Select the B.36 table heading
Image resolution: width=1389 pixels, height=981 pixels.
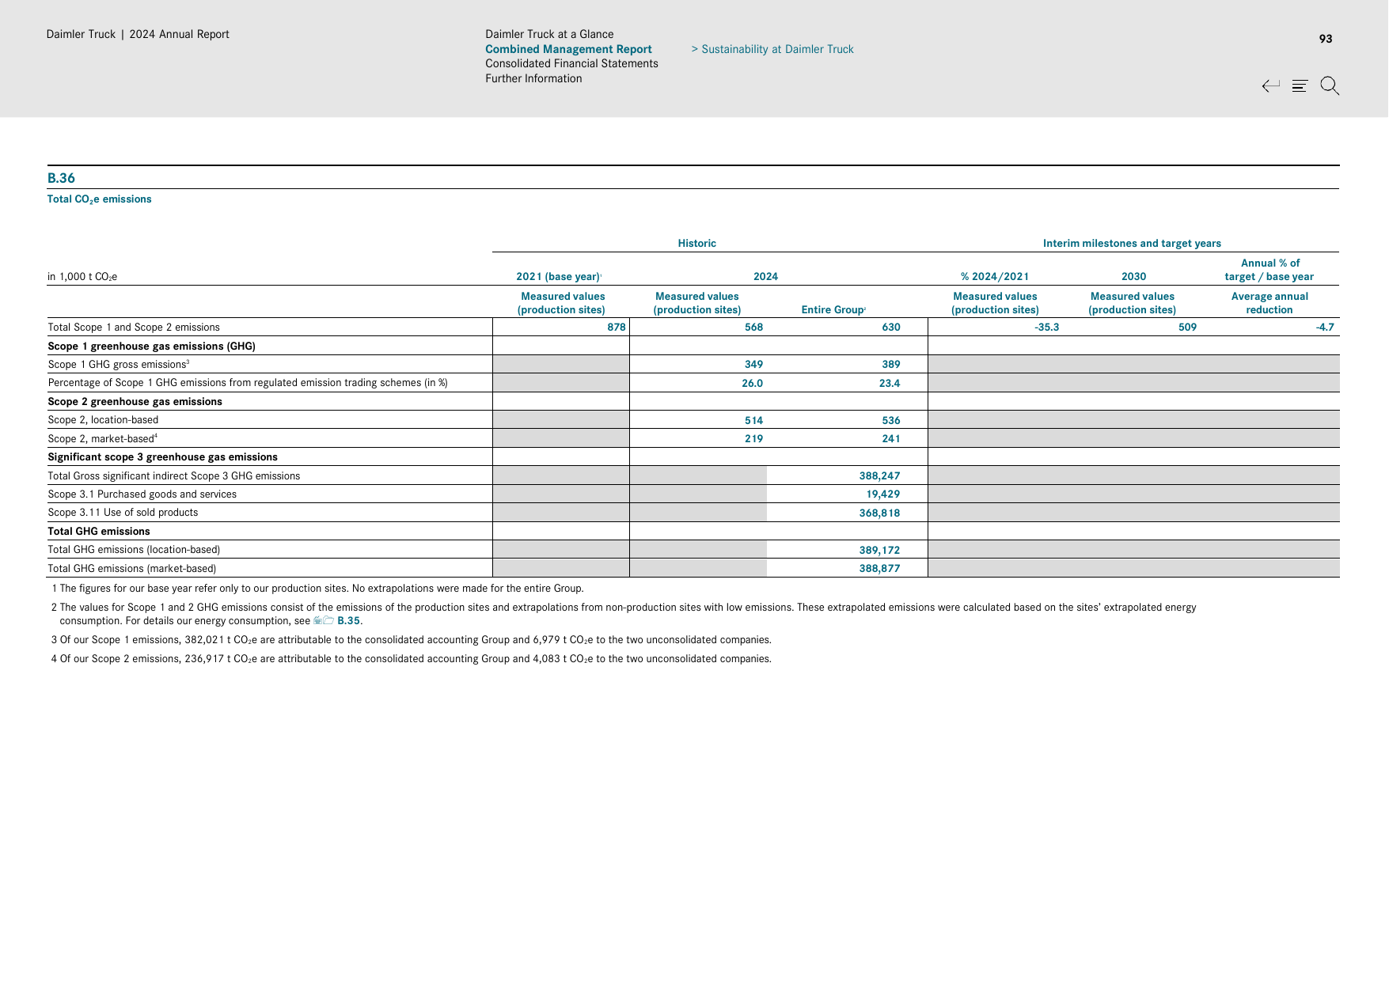61,178
